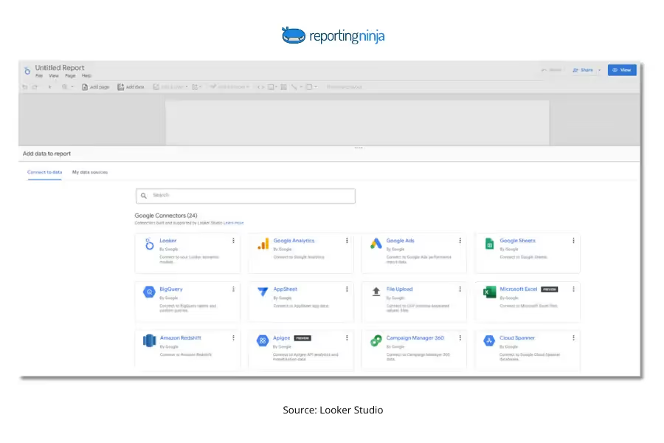Click Add page in toolbar
This screenshot has width=664, height=443.
(96, 87)
